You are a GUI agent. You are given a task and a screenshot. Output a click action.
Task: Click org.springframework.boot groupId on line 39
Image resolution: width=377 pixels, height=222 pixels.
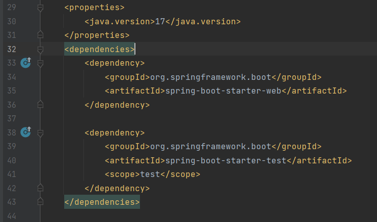click(211, 147)
